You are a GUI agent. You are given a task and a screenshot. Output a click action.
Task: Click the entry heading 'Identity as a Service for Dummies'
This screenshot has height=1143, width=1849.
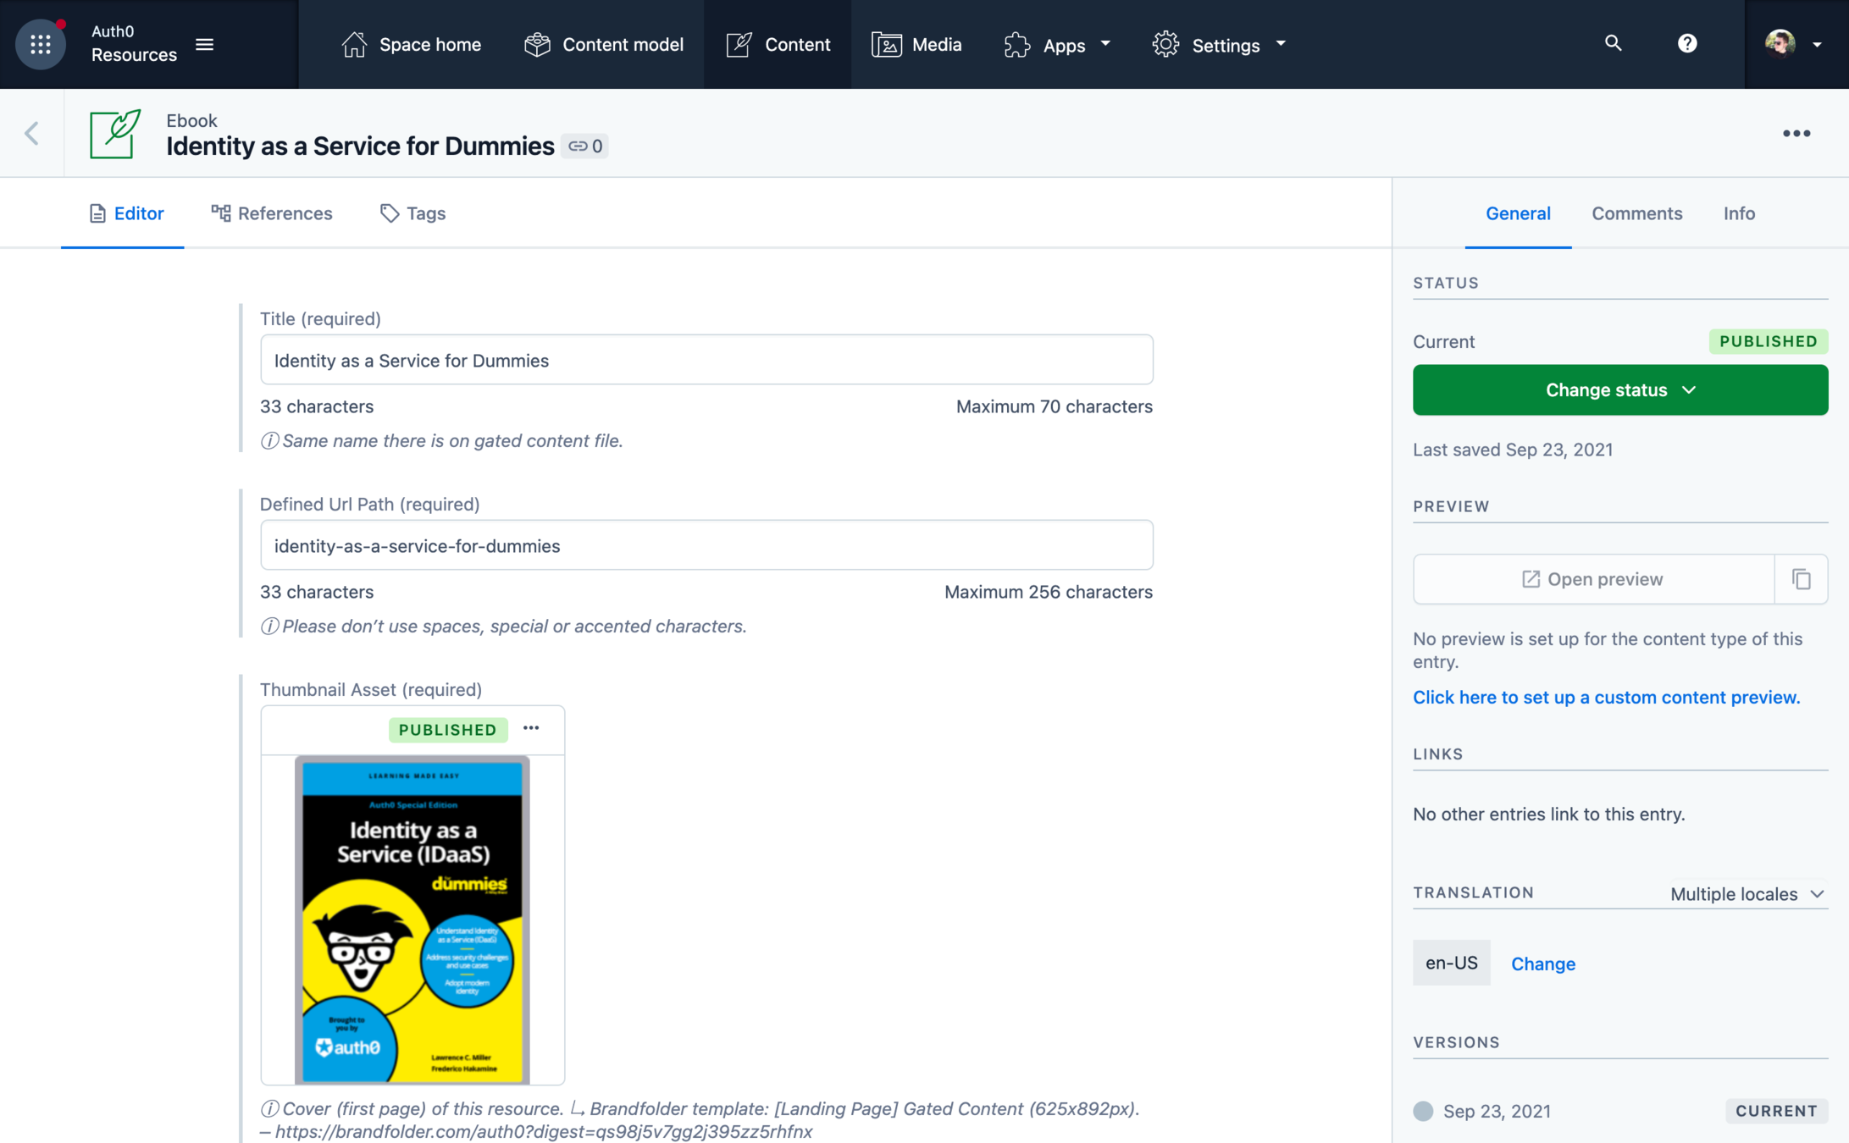tap(360, 146)
